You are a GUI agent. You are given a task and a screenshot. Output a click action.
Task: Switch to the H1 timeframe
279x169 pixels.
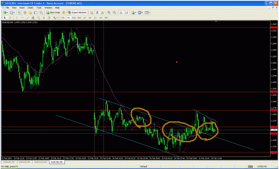[85, 18]
